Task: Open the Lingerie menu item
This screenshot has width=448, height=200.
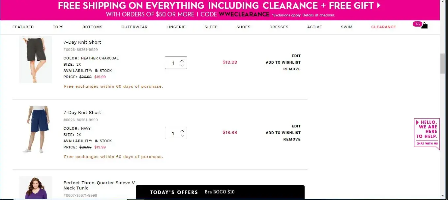Action: point(176,27)
